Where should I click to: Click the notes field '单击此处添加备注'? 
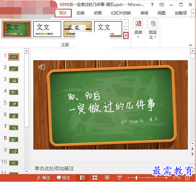coord(55,168)
